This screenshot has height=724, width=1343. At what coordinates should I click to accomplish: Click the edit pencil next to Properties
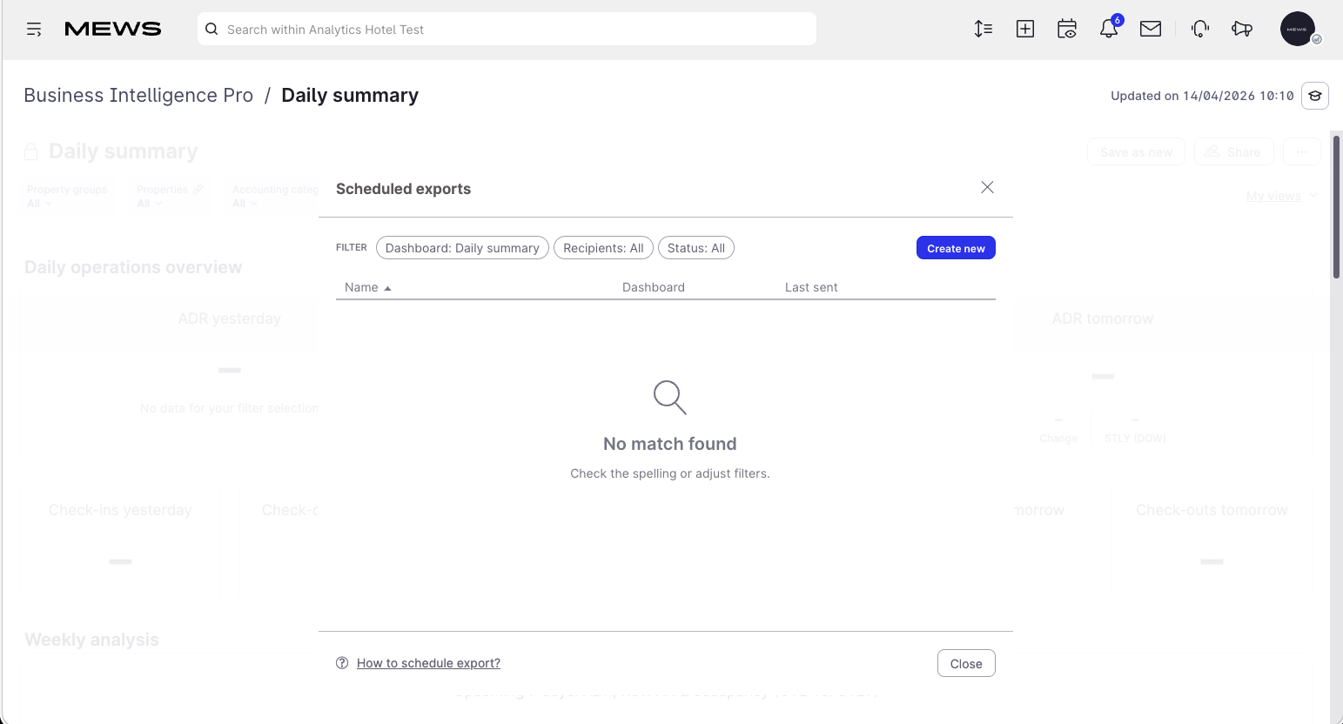point(198,189)
